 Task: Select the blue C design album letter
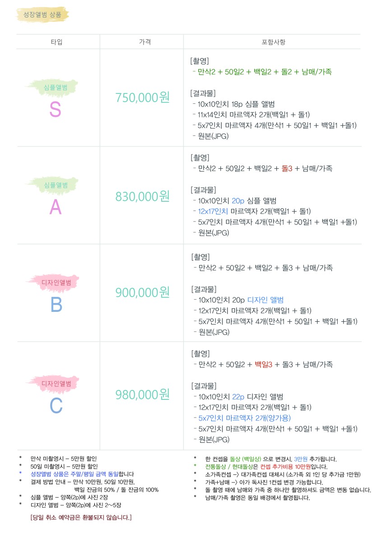(x=56, y=405)
